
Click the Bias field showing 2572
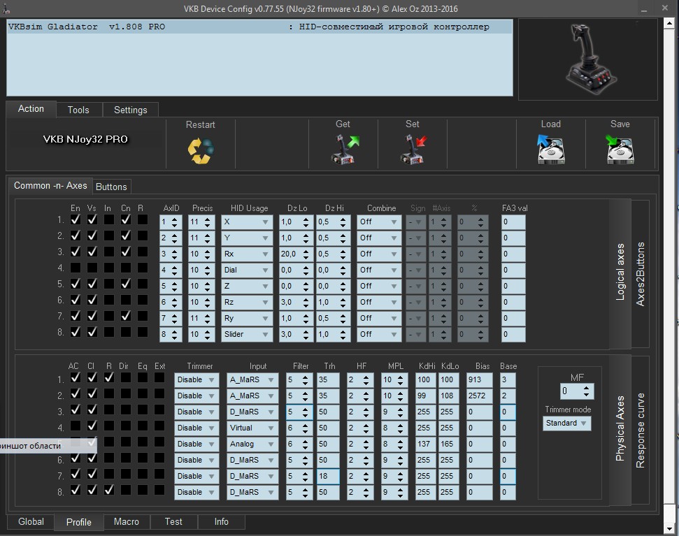[x=479, y=396]
